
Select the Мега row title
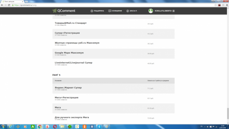coord(58,107)
